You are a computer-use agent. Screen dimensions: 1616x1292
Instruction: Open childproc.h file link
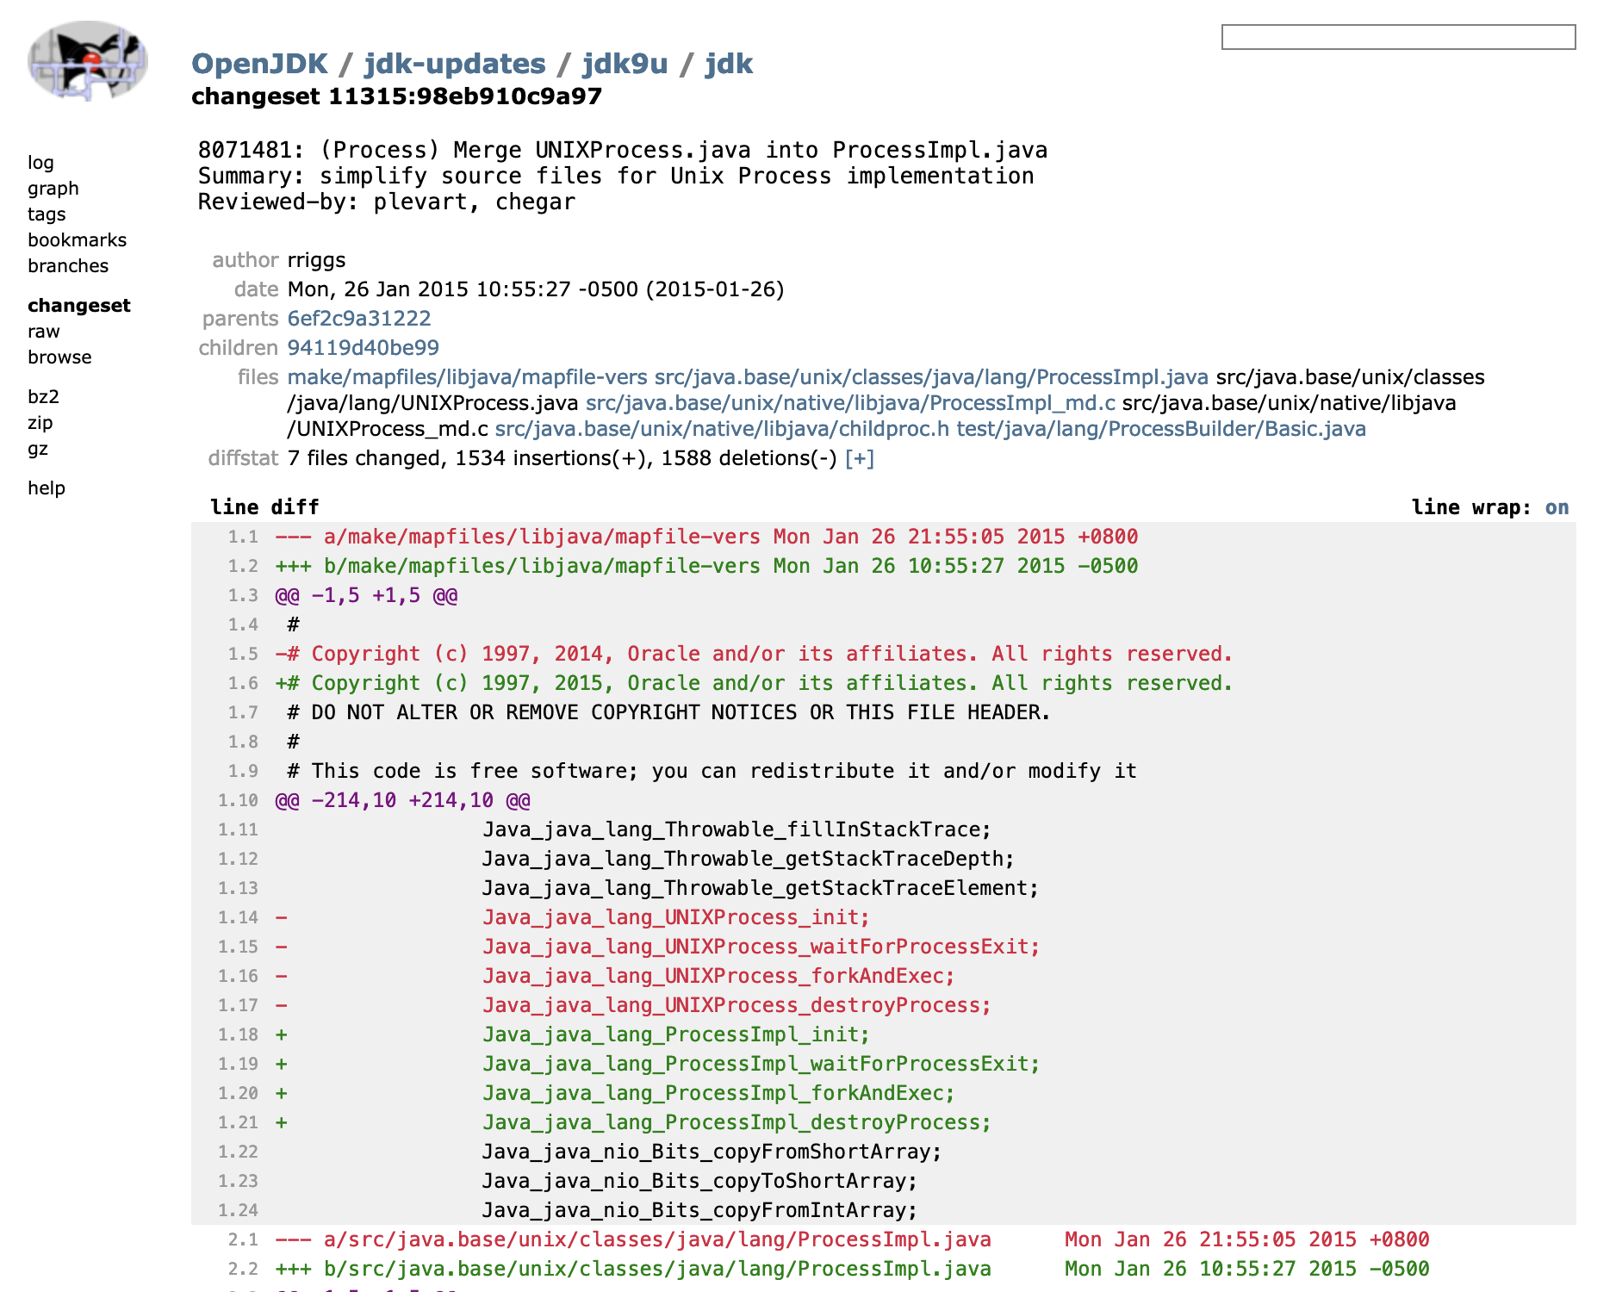[722, 429]
